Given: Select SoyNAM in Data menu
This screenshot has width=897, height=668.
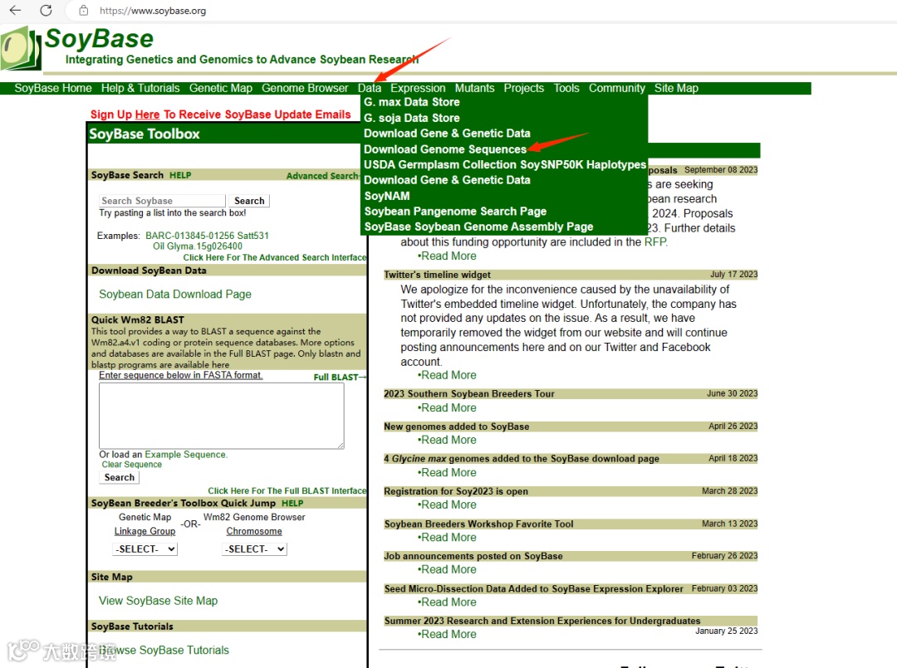Looking at the screenshot, I should (x=387, y=196).
